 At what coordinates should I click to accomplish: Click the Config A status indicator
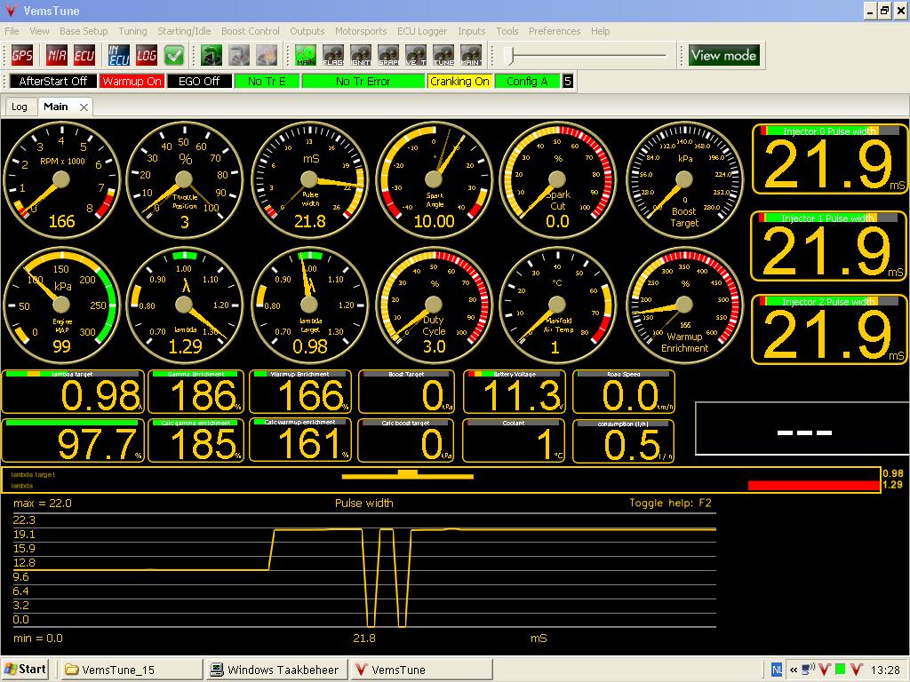527,81
